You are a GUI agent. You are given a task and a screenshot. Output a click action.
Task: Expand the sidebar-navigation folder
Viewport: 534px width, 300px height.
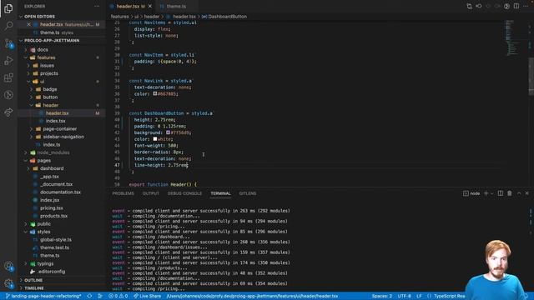pos(63,137)
